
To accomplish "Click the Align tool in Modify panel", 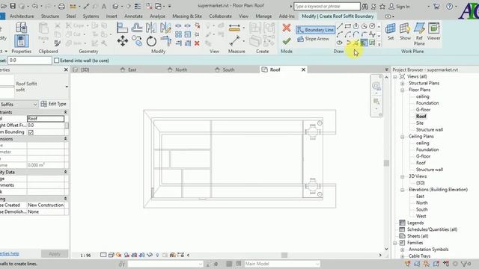I will click(x=122, y=28).
